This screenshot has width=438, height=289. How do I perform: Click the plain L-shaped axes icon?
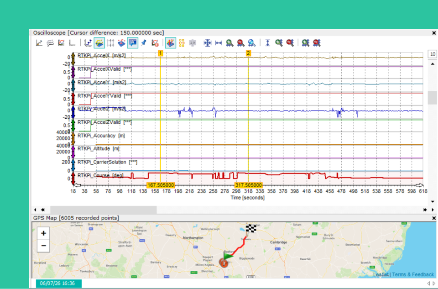pyautogui.click(x=73, y=43)
